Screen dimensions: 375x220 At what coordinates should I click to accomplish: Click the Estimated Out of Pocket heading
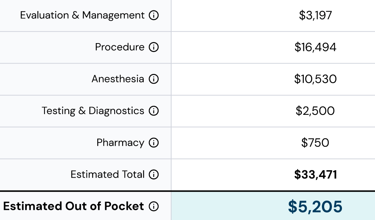coord(74,206)
